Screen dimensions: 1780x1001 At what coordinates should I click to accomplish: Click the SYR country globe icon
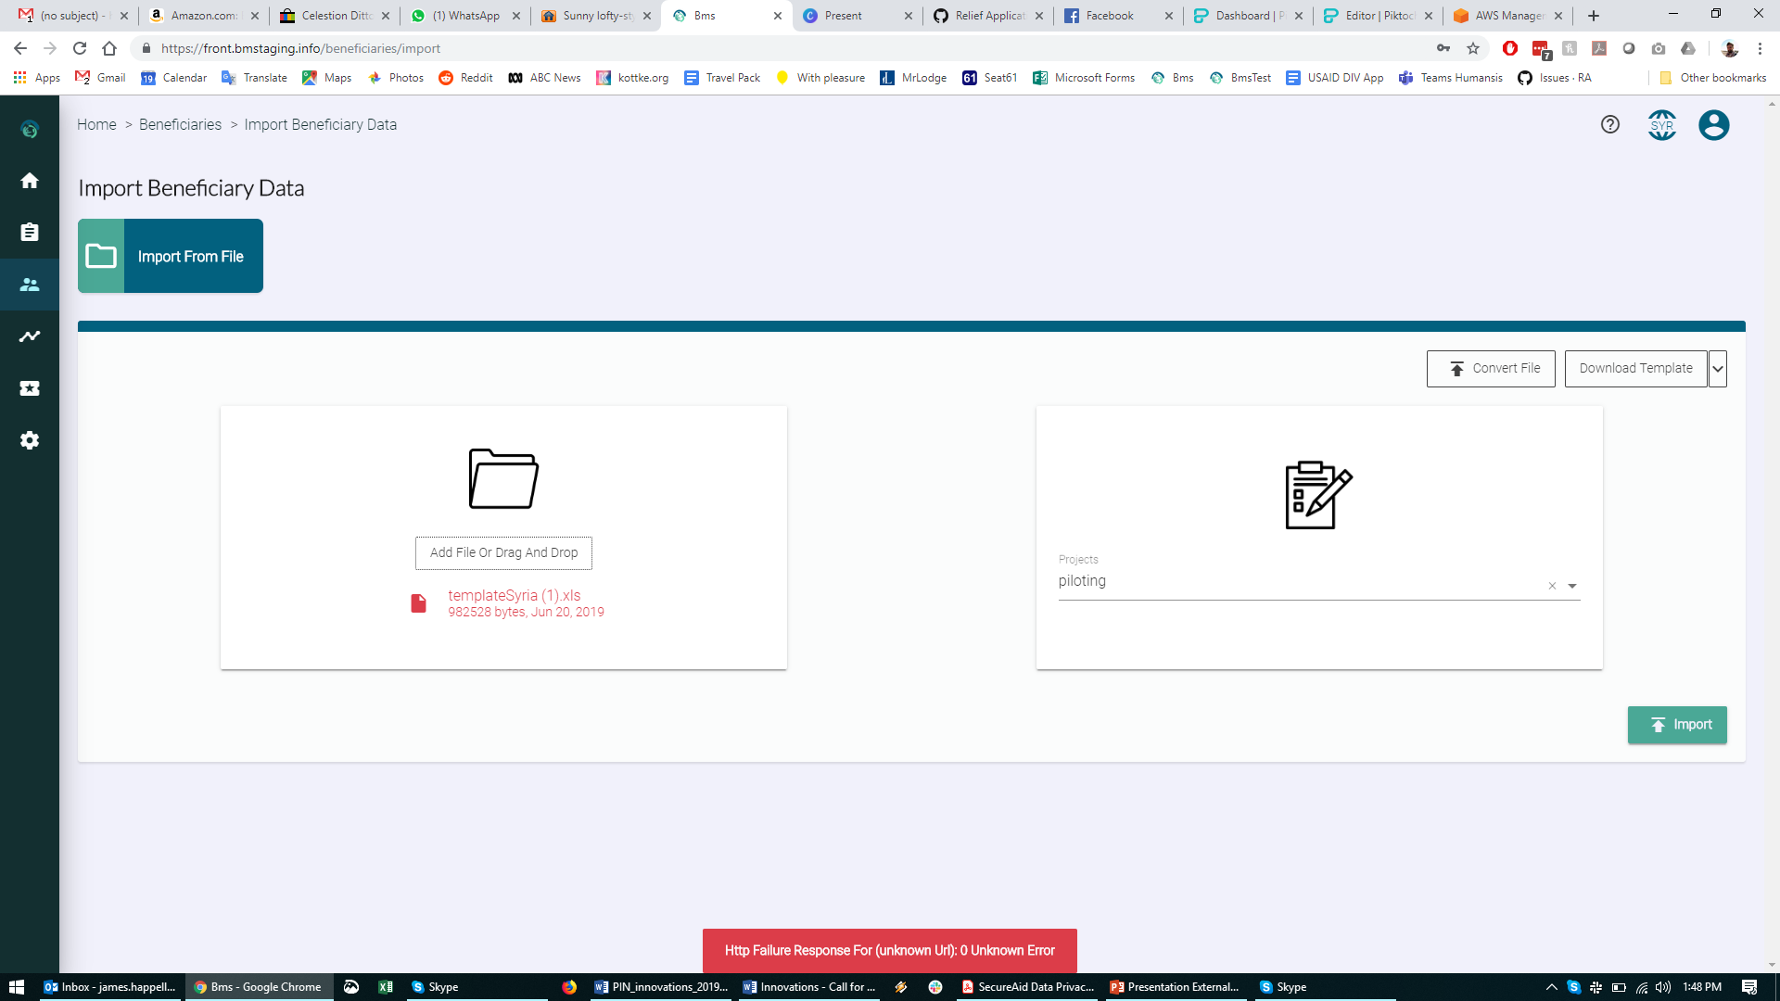coord(1661,125)
